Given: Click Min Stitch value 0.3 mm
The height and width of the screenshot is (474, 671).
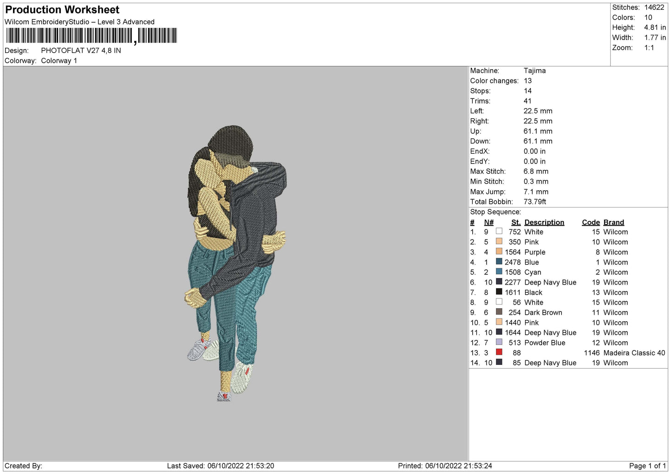Looking at the screenshot, I should point(536,182).
